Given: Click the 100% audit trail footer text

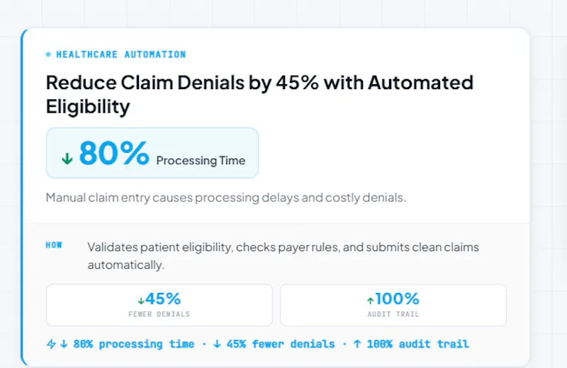Looking at the screenshot, I should (418, 344).
